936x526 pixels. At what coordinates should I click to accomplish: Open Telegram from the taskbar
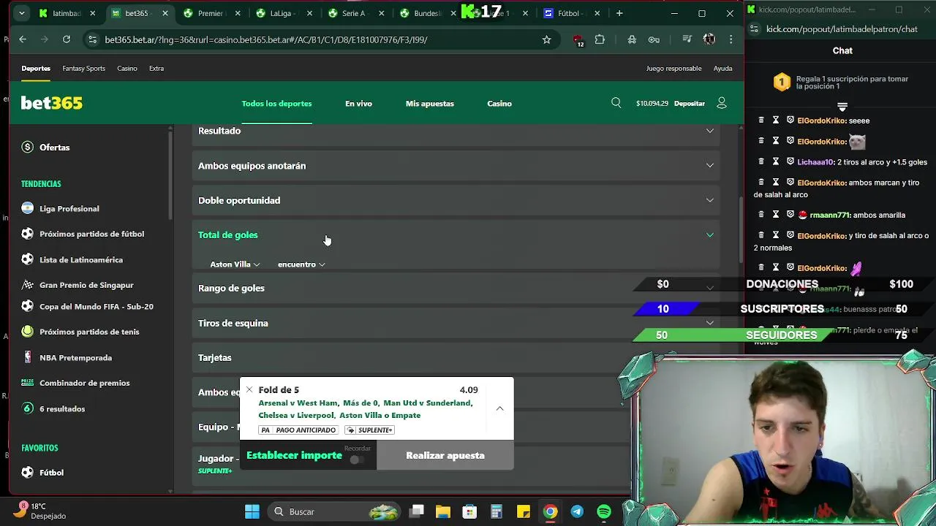pos(577,511)
